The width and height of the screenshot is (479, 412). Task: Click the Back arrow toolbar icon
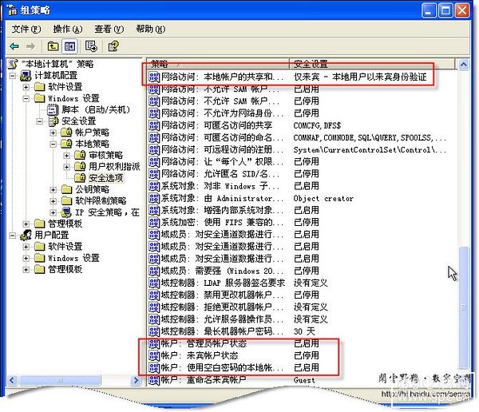coord(14,46)
